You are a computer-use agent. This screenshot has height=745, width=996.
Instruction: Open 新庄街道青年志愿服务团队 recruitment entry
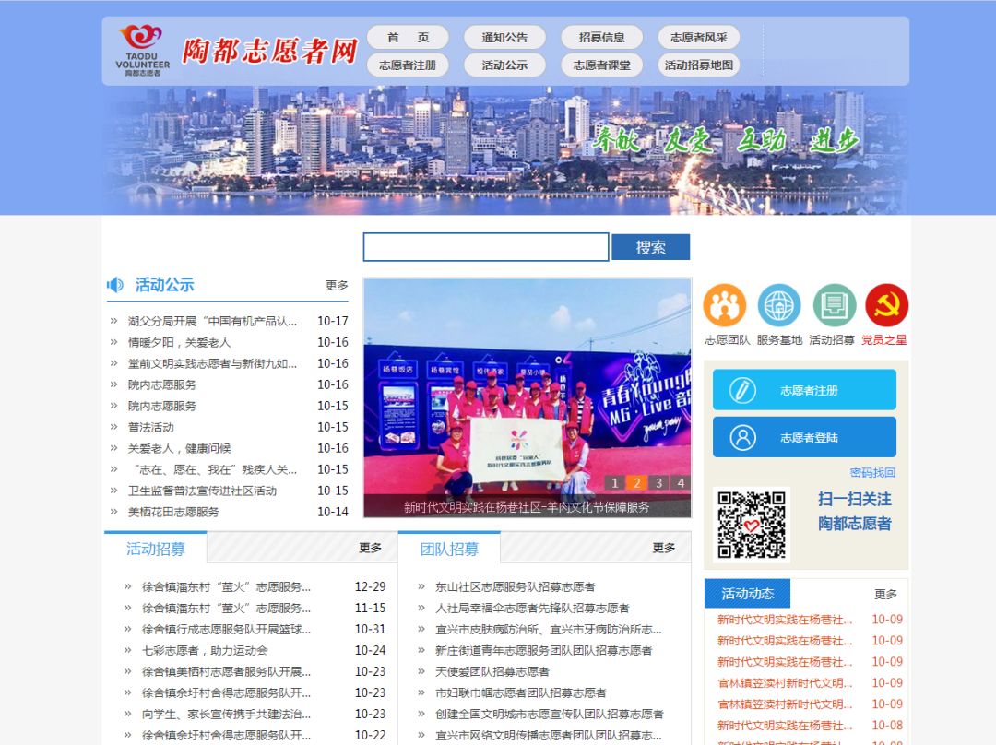tap(544, 650)
